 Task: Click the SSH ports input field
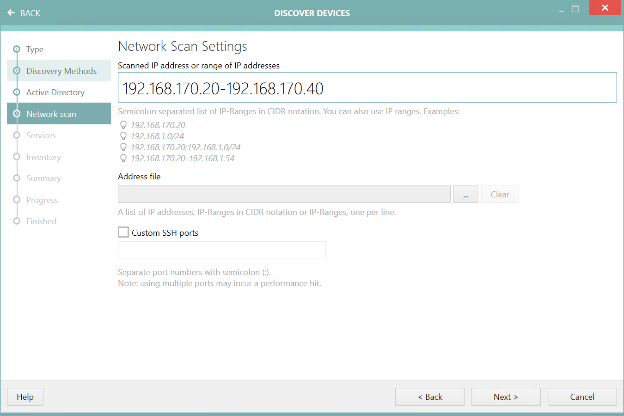click(221, 250)
